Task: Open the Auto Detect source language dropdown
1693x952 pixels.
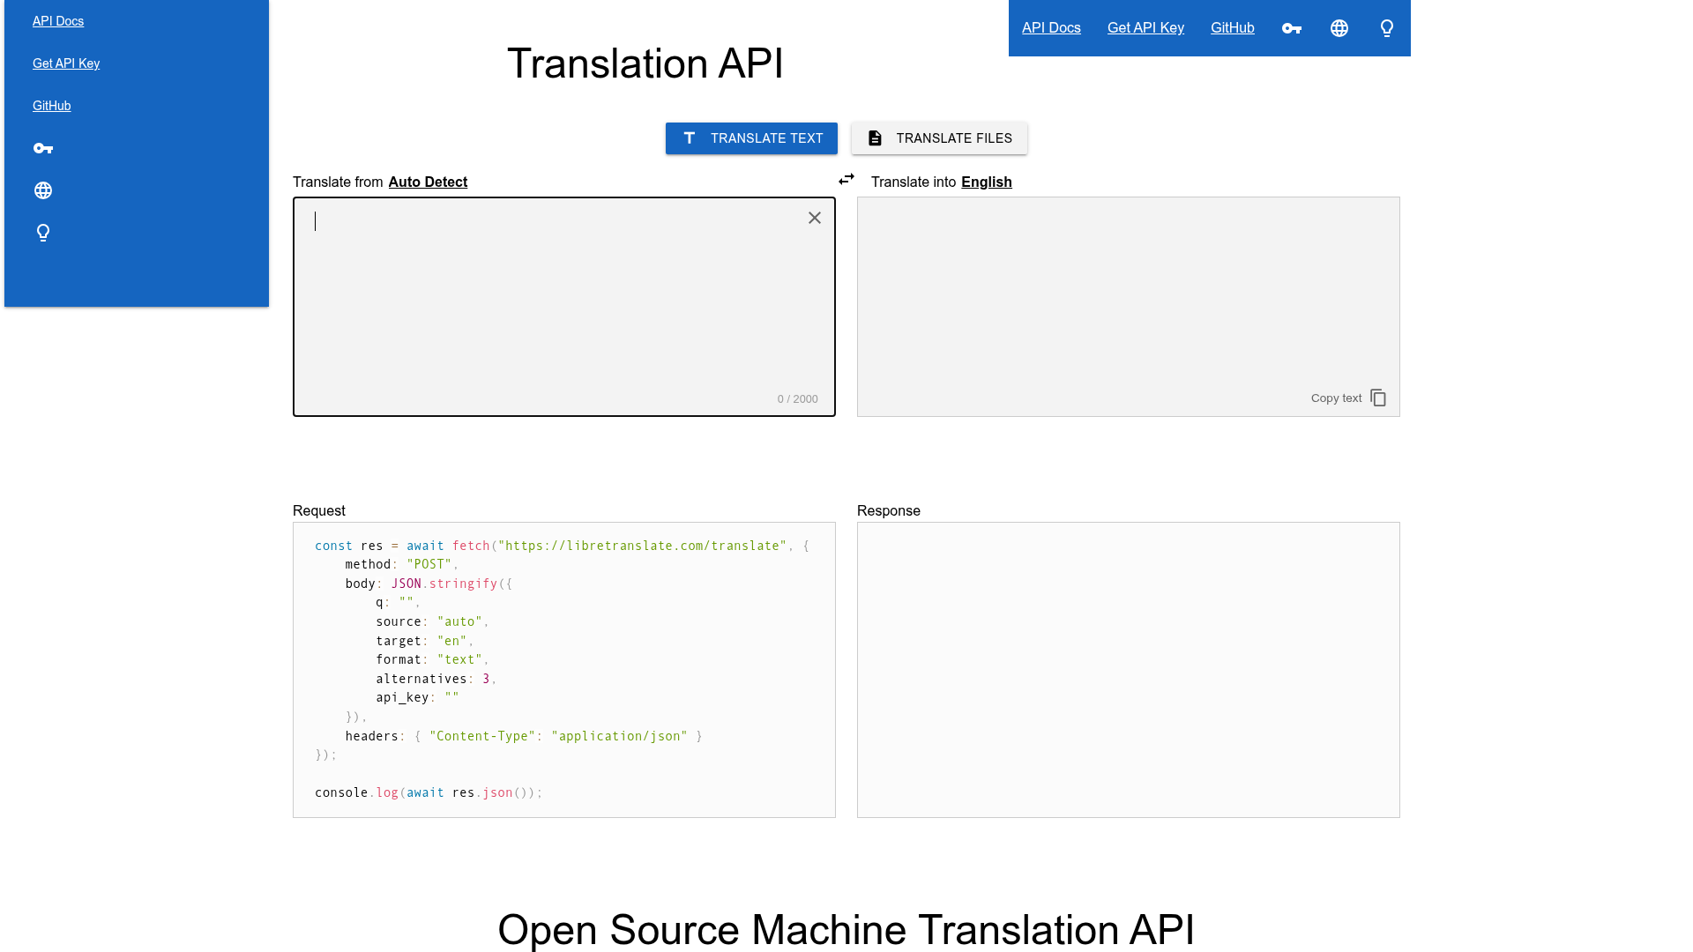Action: tap(428, 182)
